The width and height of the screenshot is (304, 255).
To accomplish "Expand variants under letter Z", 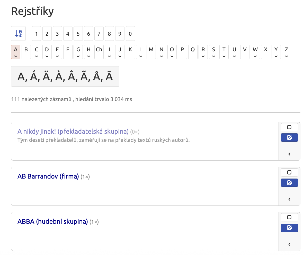I will coord(286,56).
